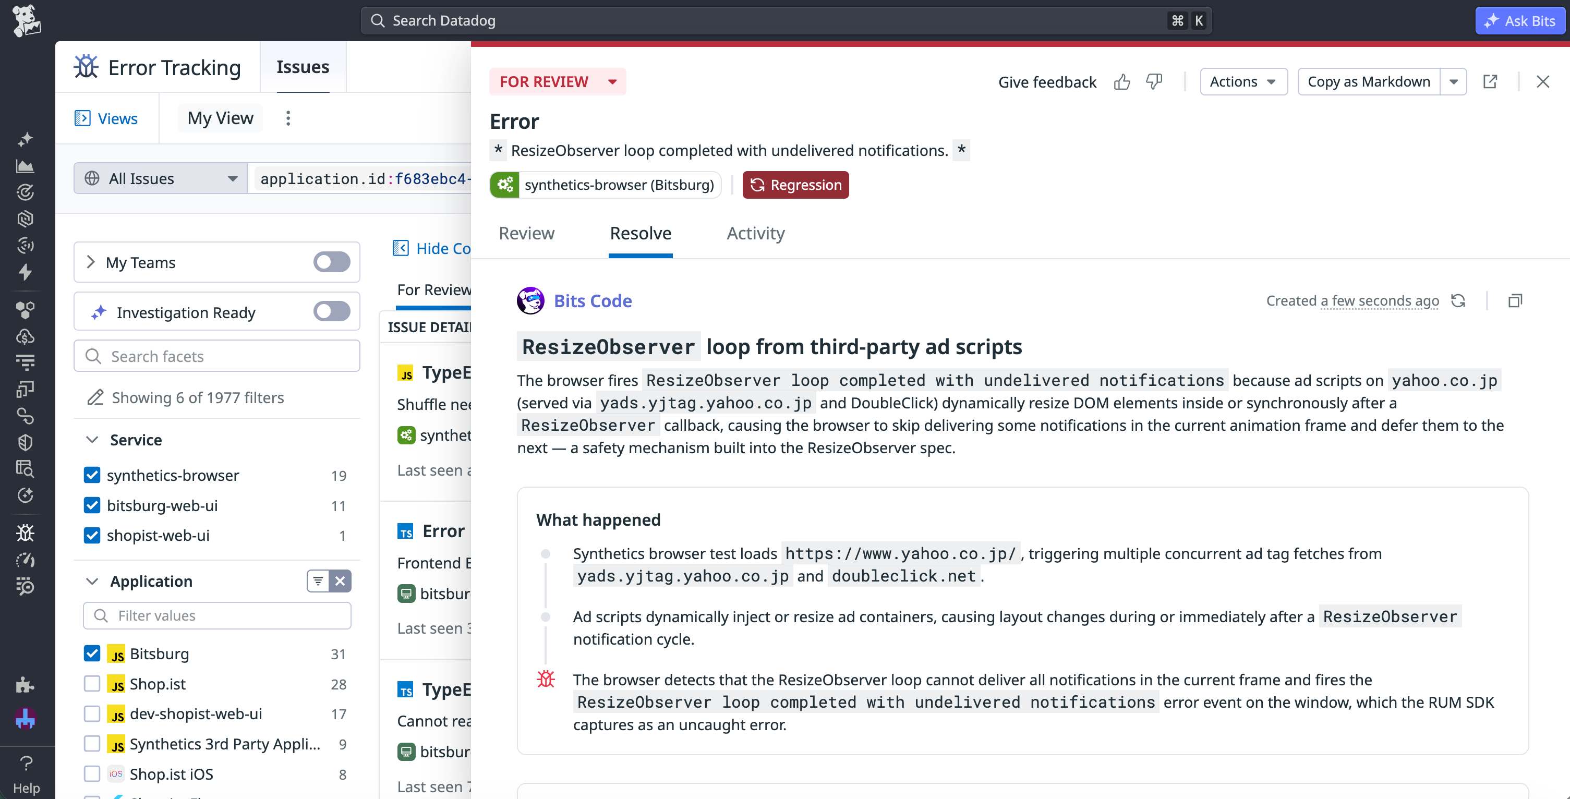Switch to the Activity tab
This screenshot has height=799, width=1570.
[x=756, y=234]
